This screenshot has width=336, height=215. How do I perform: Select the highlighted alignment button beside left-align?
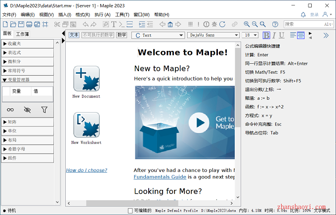[300, 35]
